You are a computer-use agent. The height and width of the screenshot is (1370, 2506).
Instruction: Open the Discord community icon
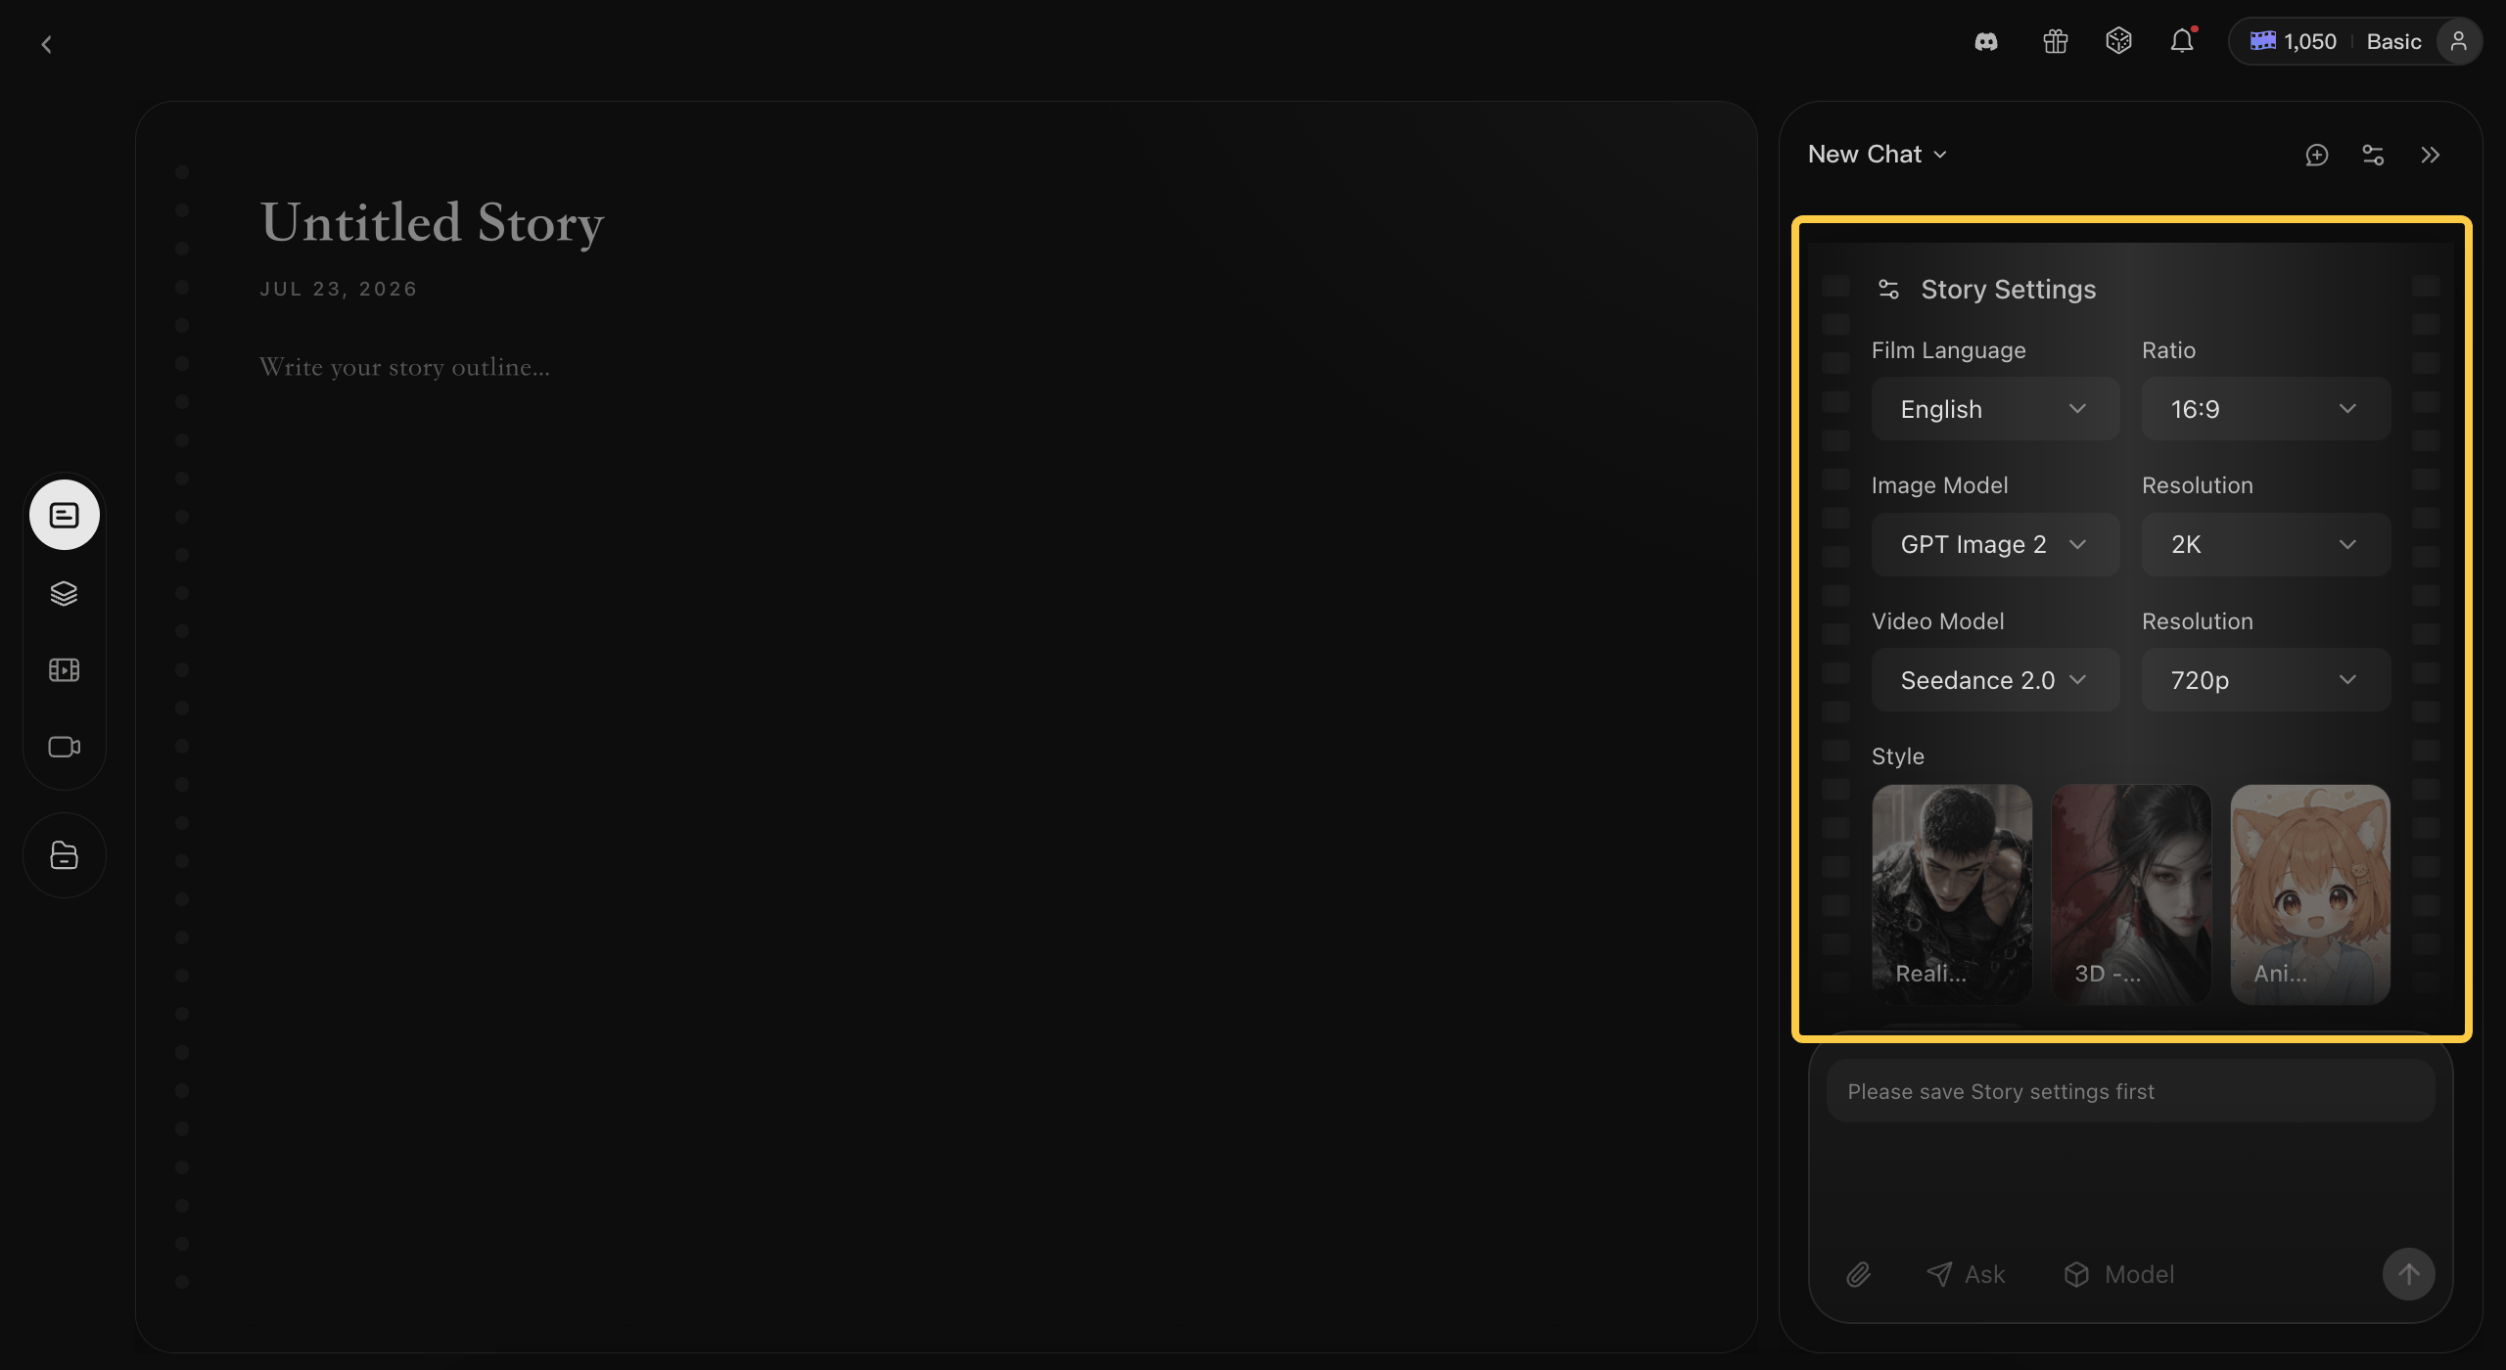click(x=1986, y=42)
